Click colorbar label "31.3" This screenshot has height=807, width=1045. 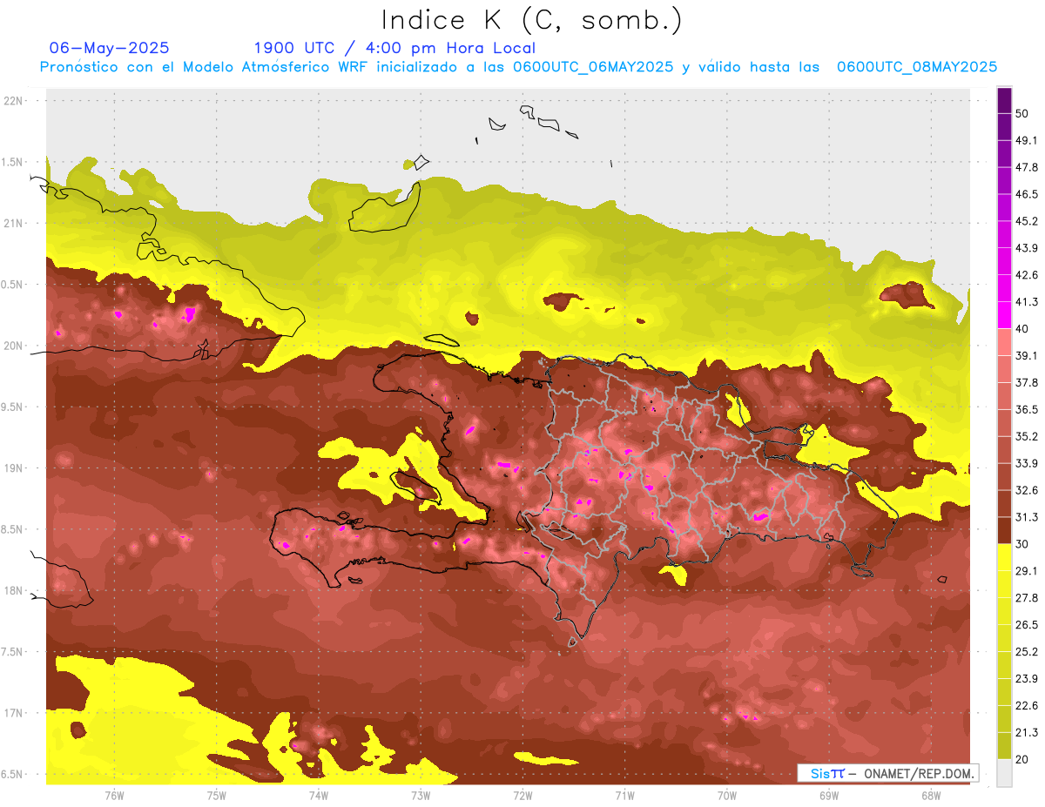[1027, 517]
